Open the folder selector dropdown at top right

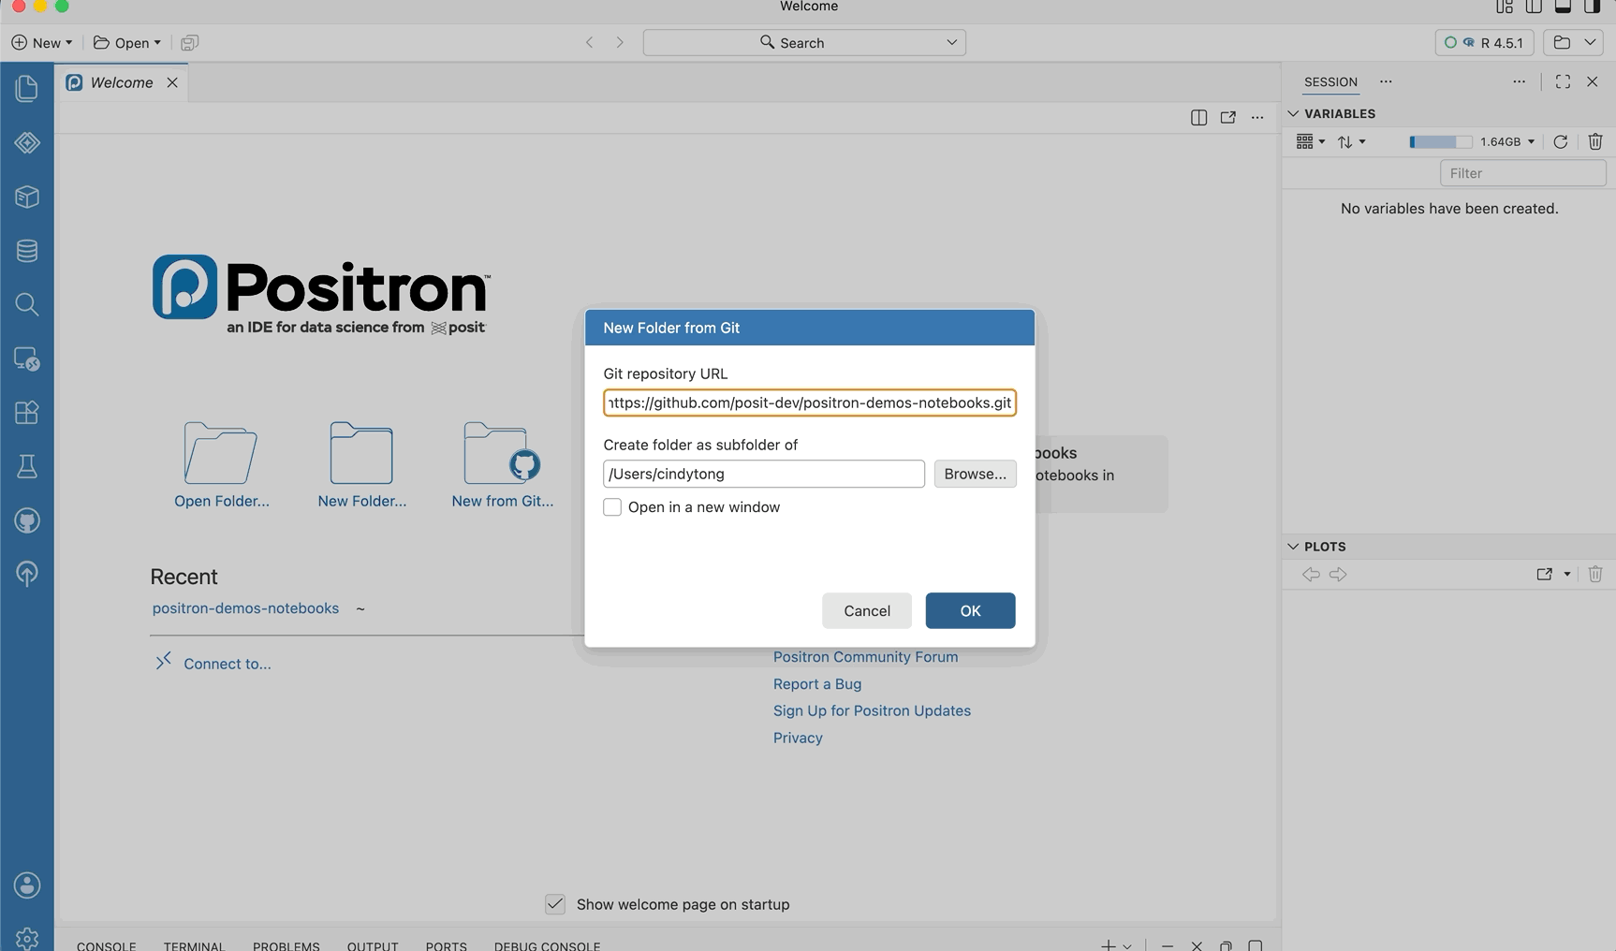click(1574, 42)
